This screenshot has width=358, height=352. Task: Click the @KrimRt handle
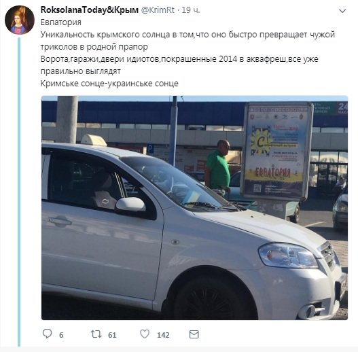point(158,10)
